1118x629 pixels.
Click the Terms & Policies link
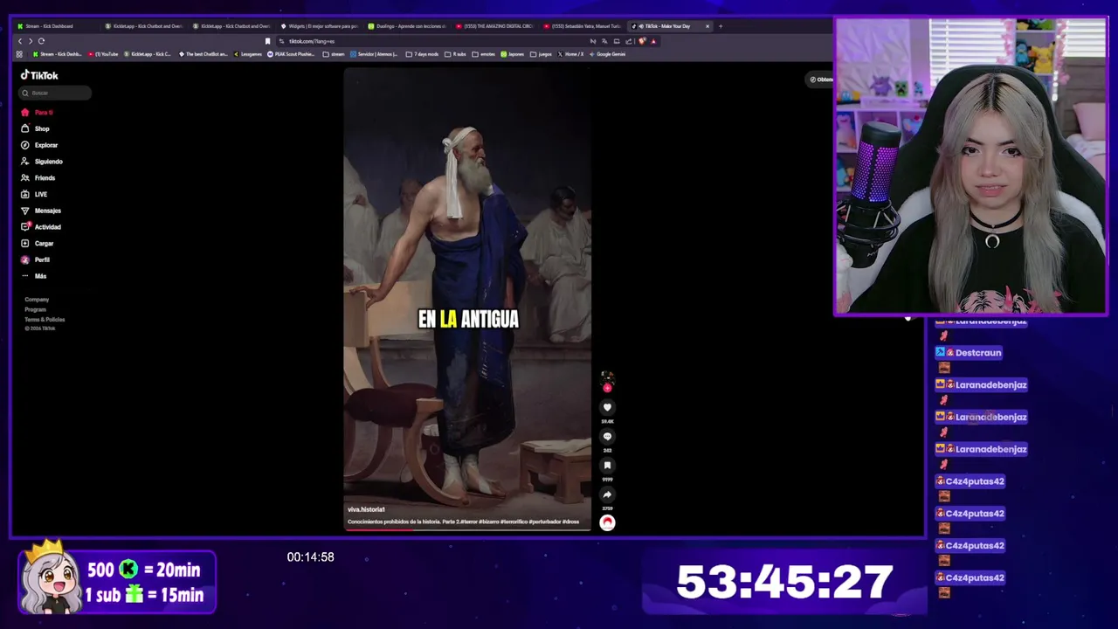(45, 319)
